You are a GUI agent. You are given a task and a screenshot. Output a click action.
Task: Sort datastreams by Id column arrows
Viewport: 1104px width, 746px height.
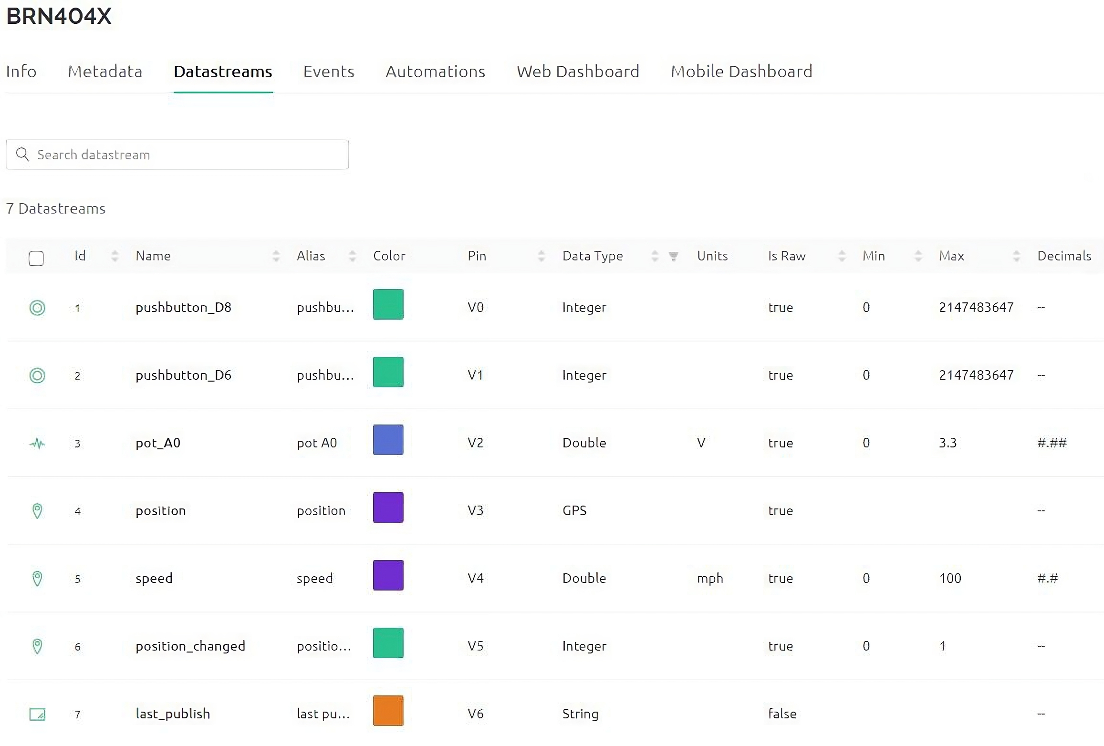point(115,256)
